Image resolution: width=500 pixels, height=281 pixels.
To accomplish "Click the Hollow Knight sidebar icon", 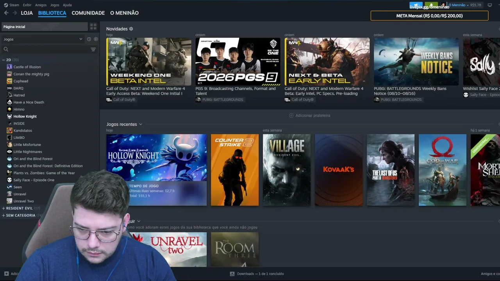I will (9, 116).
